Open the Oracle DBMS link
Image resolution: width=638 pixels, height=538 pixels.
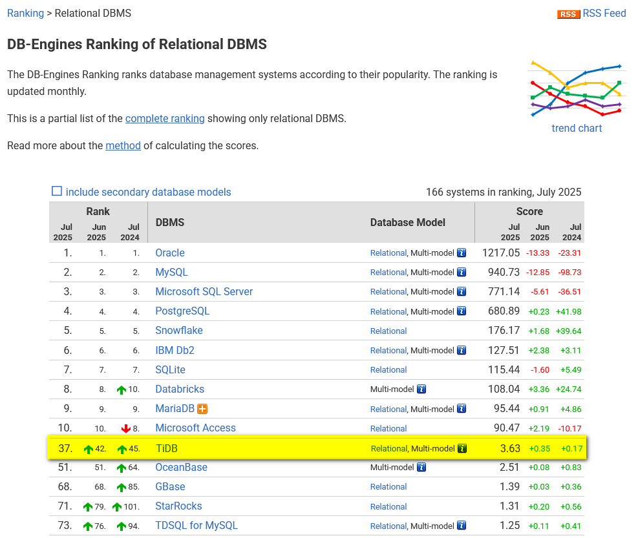point(170,253)
